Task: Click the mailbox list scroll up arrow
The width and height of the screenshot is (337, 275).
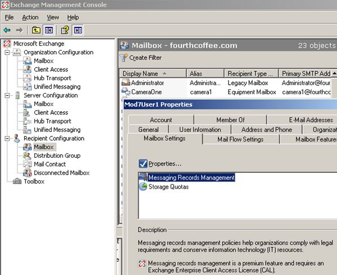Action: [334, 74]
